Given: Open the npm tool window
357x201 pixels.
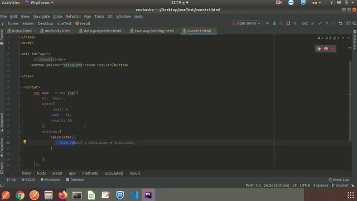Looking at the screenshot, I should (x=2, y=168).
